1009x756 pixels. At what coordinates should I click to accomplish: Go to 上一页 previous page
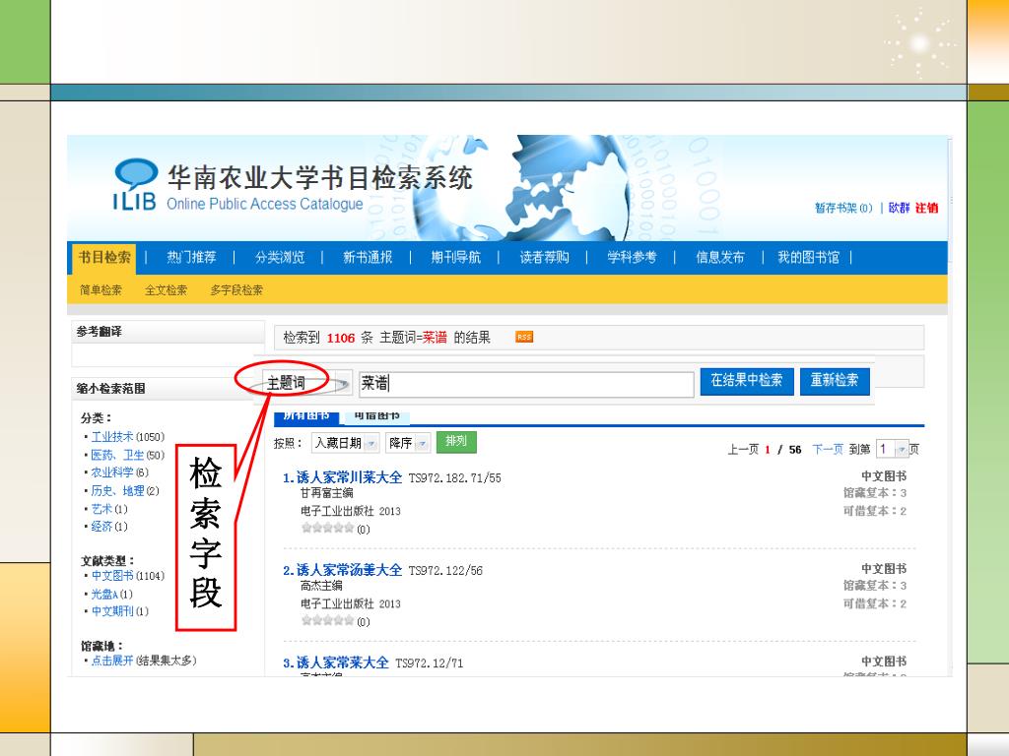(x=743, y=449)
